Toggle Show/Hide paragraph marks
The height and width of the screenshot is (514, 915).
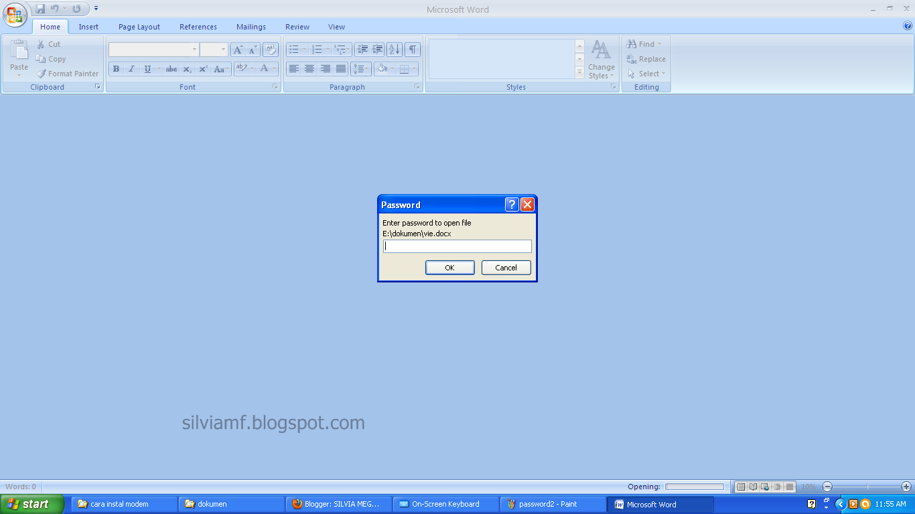pos(413,50)
